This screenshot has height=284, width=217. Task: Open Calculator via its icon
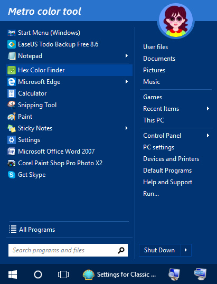[12, 93]
